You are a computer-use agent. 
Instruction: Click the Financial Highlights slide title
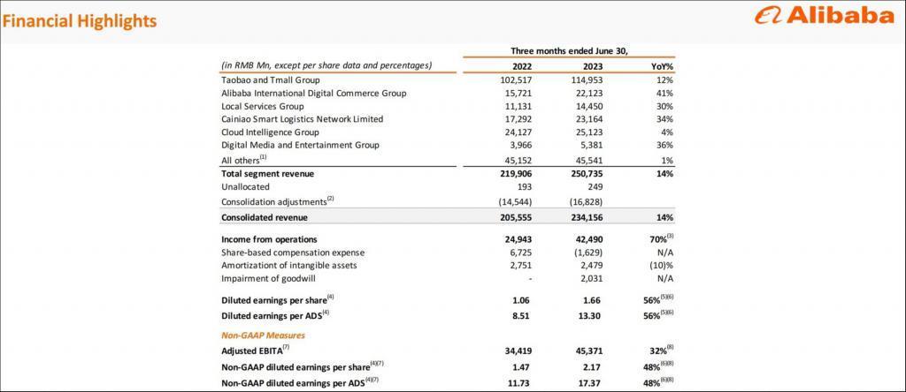click(80, 19)
